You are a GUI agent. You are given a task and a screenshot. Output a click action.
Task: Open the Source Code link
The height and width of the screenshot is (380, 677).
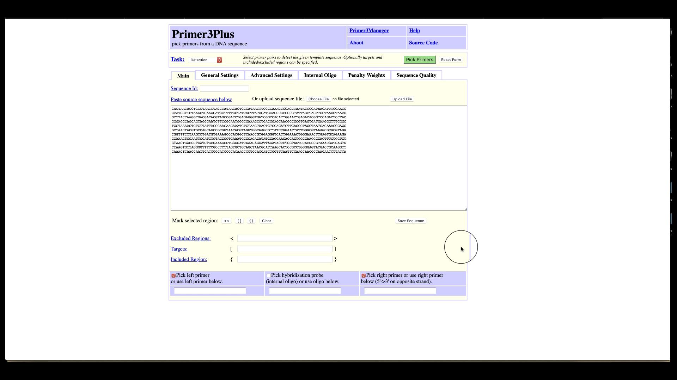[x=423, y=43]
